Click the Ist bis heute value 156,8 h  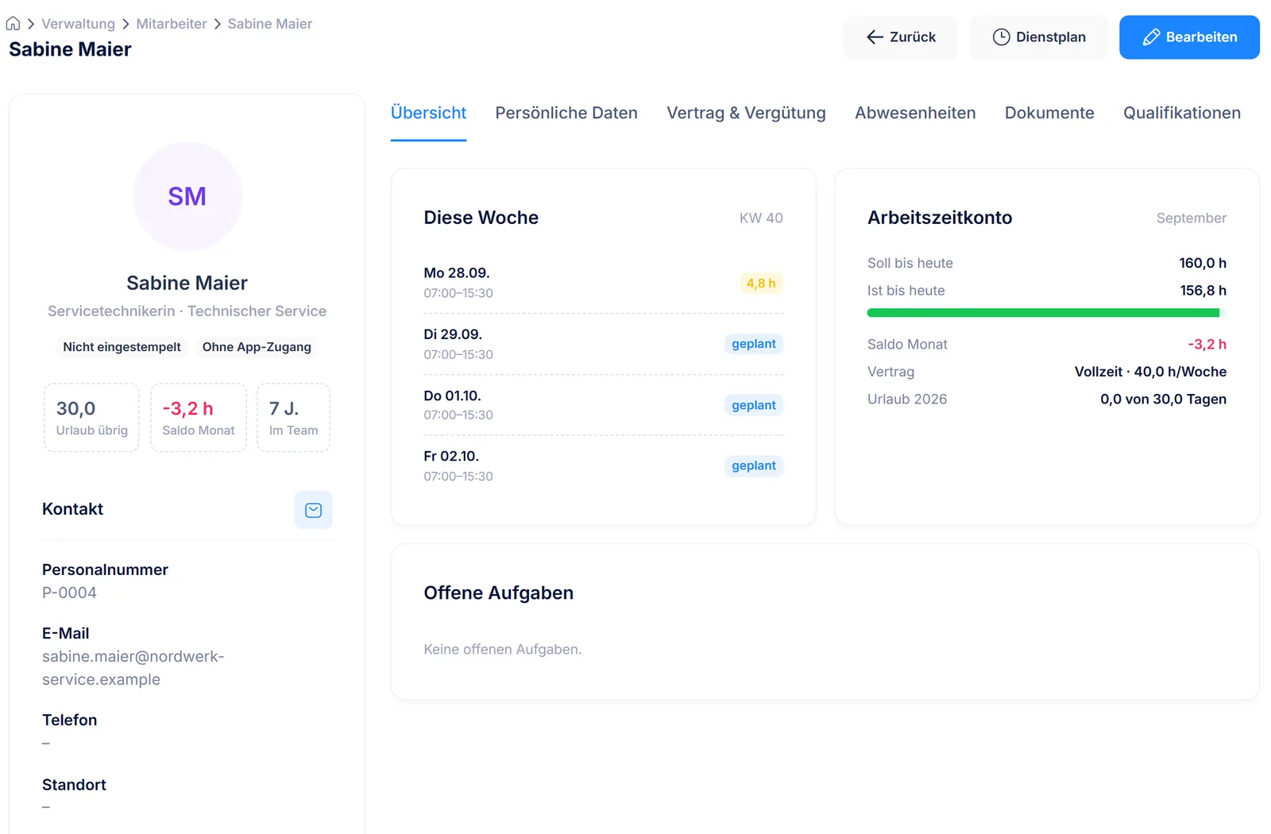[1203, 291]
